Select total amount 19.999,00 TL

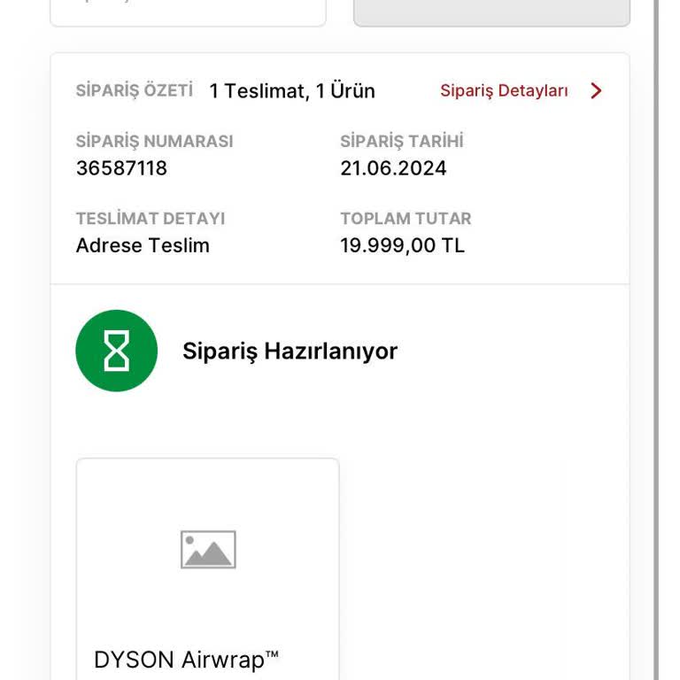pyautogui.click(x=403, y=245)
